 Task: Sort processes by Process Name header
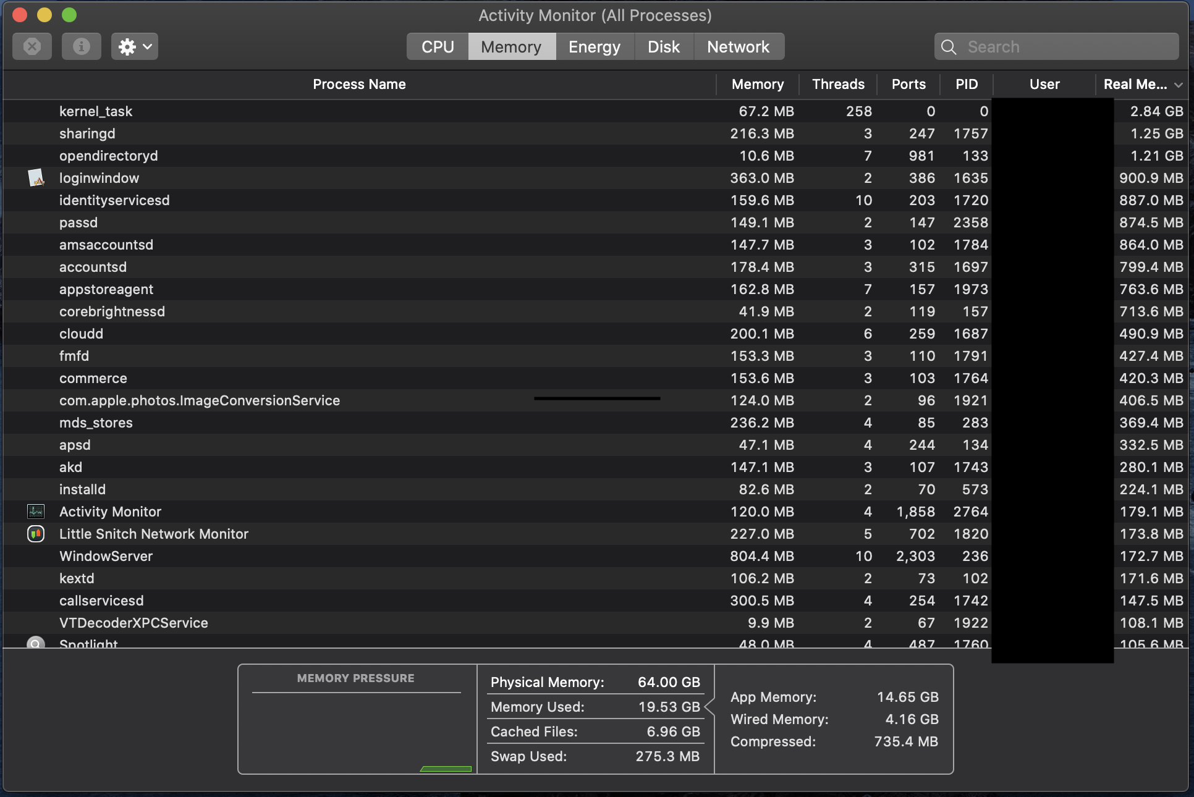coord(359,84)
